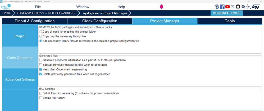Screen dimensions: 264x111
Task: Click the notification bell icon
Action: pos(162,7)
